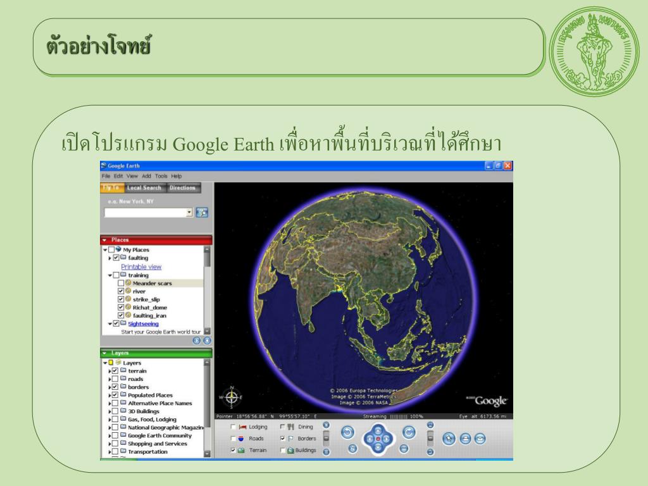Click the reset north (N) compass button
Viewport: 648px width, 486px height.
(x=352, y=449)
